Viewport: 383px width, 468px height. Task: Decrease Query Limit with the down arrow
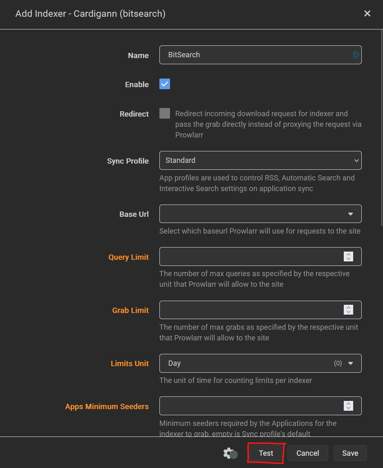click(x=348, y=259)
